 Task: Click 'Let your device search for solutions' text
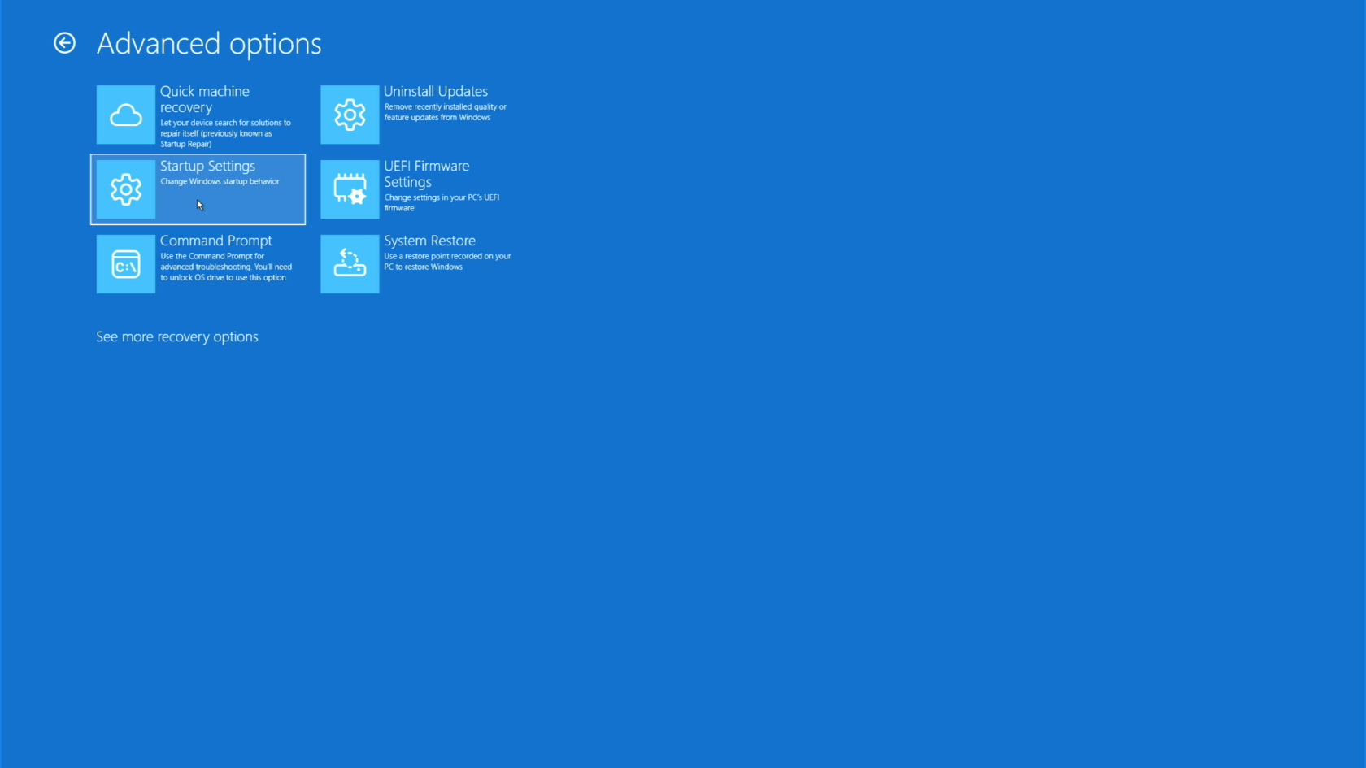225,133
